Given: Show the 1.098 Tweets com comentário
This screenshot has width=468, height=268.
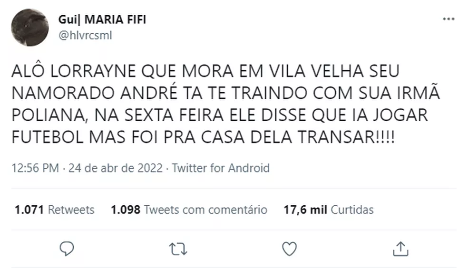Looking at the screenshot, I should (189, 210).
